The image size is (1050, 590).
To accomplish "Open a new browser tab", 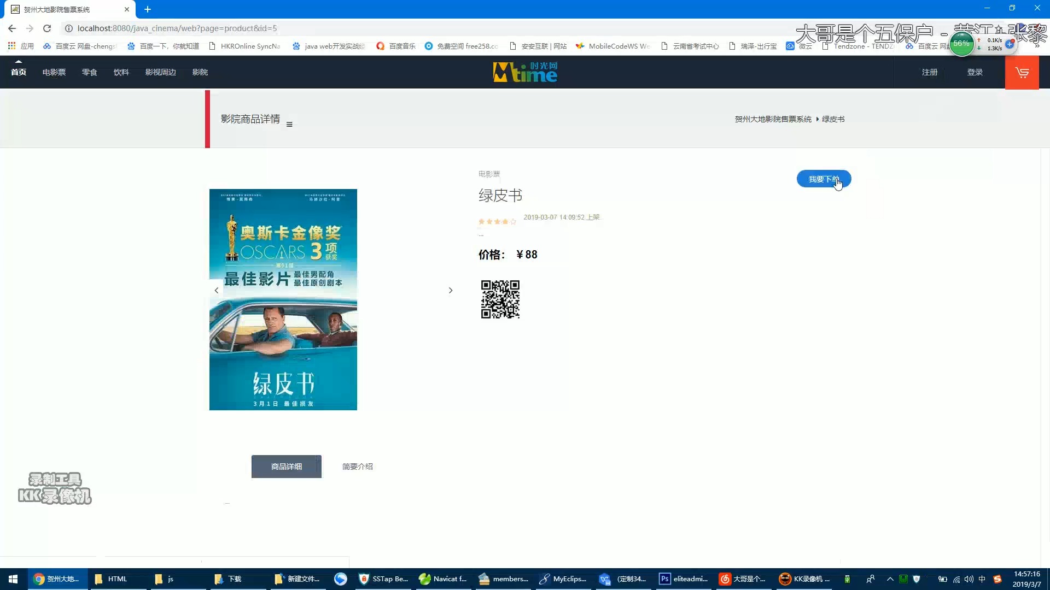I will coord(148,9).
